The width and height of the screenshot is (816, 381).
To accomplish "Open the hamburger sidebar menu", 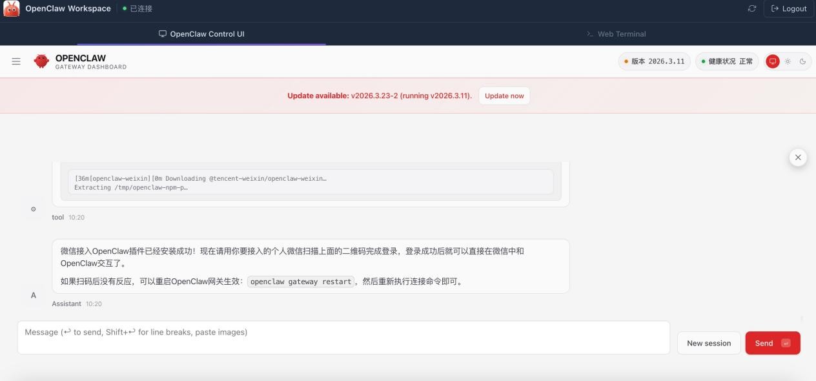I will click(x=16, y=61).
